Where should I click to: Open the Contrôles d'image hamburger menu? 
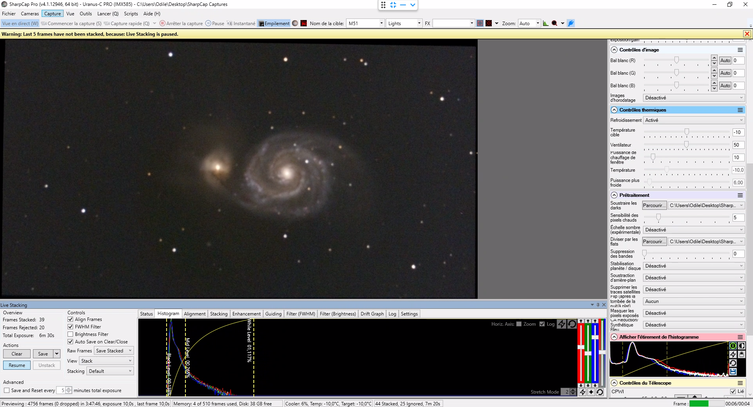(x=740, y=50)
